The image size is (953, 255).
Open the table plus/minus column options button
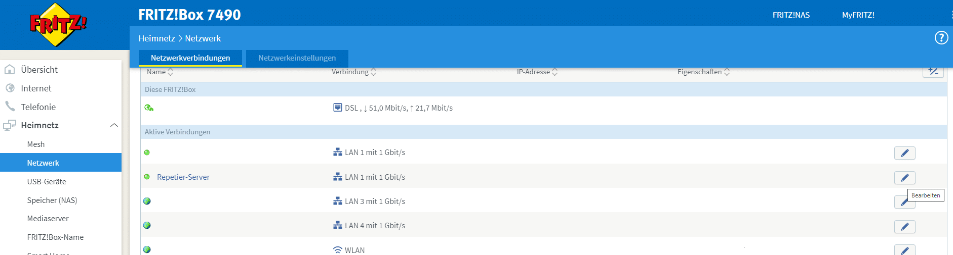[933, 72]
